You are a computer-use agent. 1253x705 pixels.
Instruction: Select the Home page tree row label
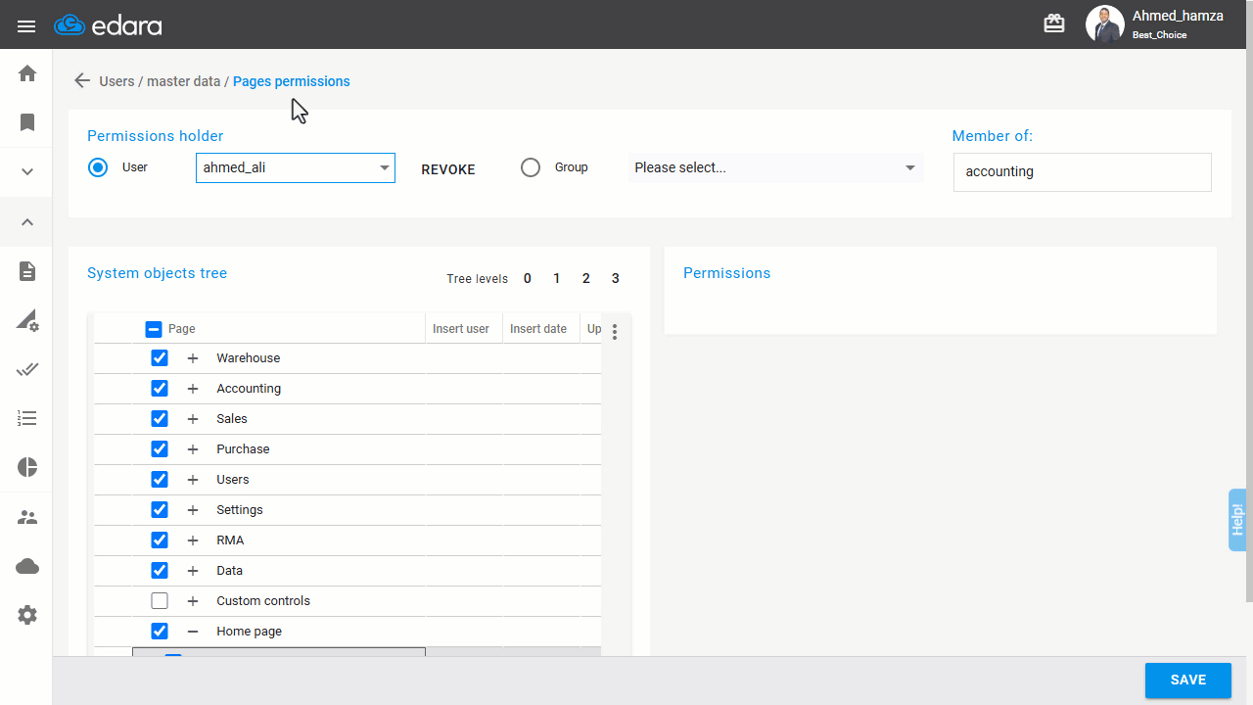point(249,632)
